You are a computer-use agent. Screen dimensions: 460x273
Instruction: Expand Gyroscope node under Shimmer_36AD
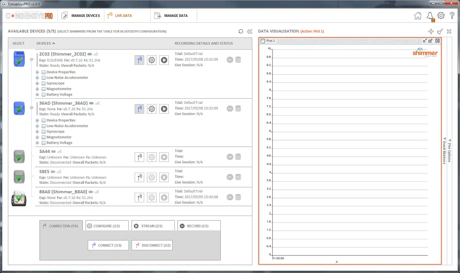(x=37, y=132)
